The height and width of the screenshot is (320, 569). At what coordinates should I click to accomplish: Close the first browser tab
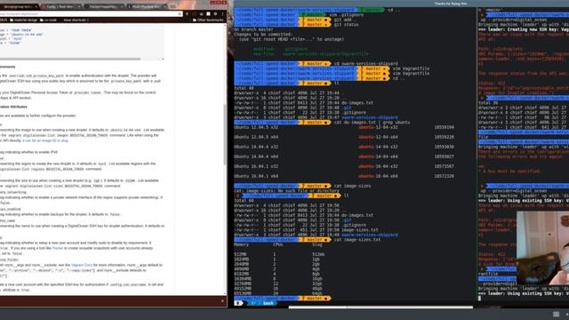coord(36,6)
